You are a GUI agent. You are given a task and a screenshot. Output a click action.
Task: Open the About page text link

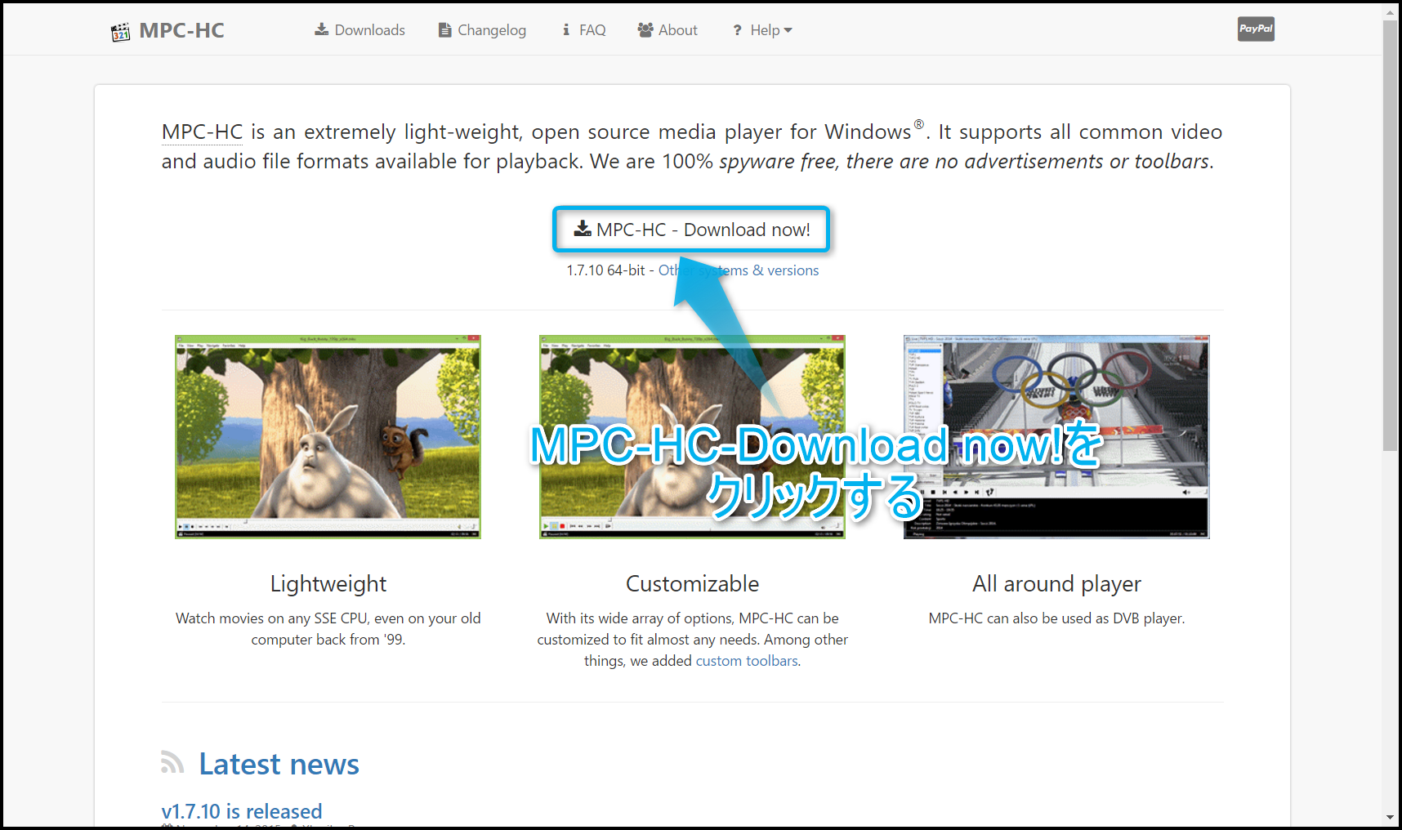[x=677, y=30]
